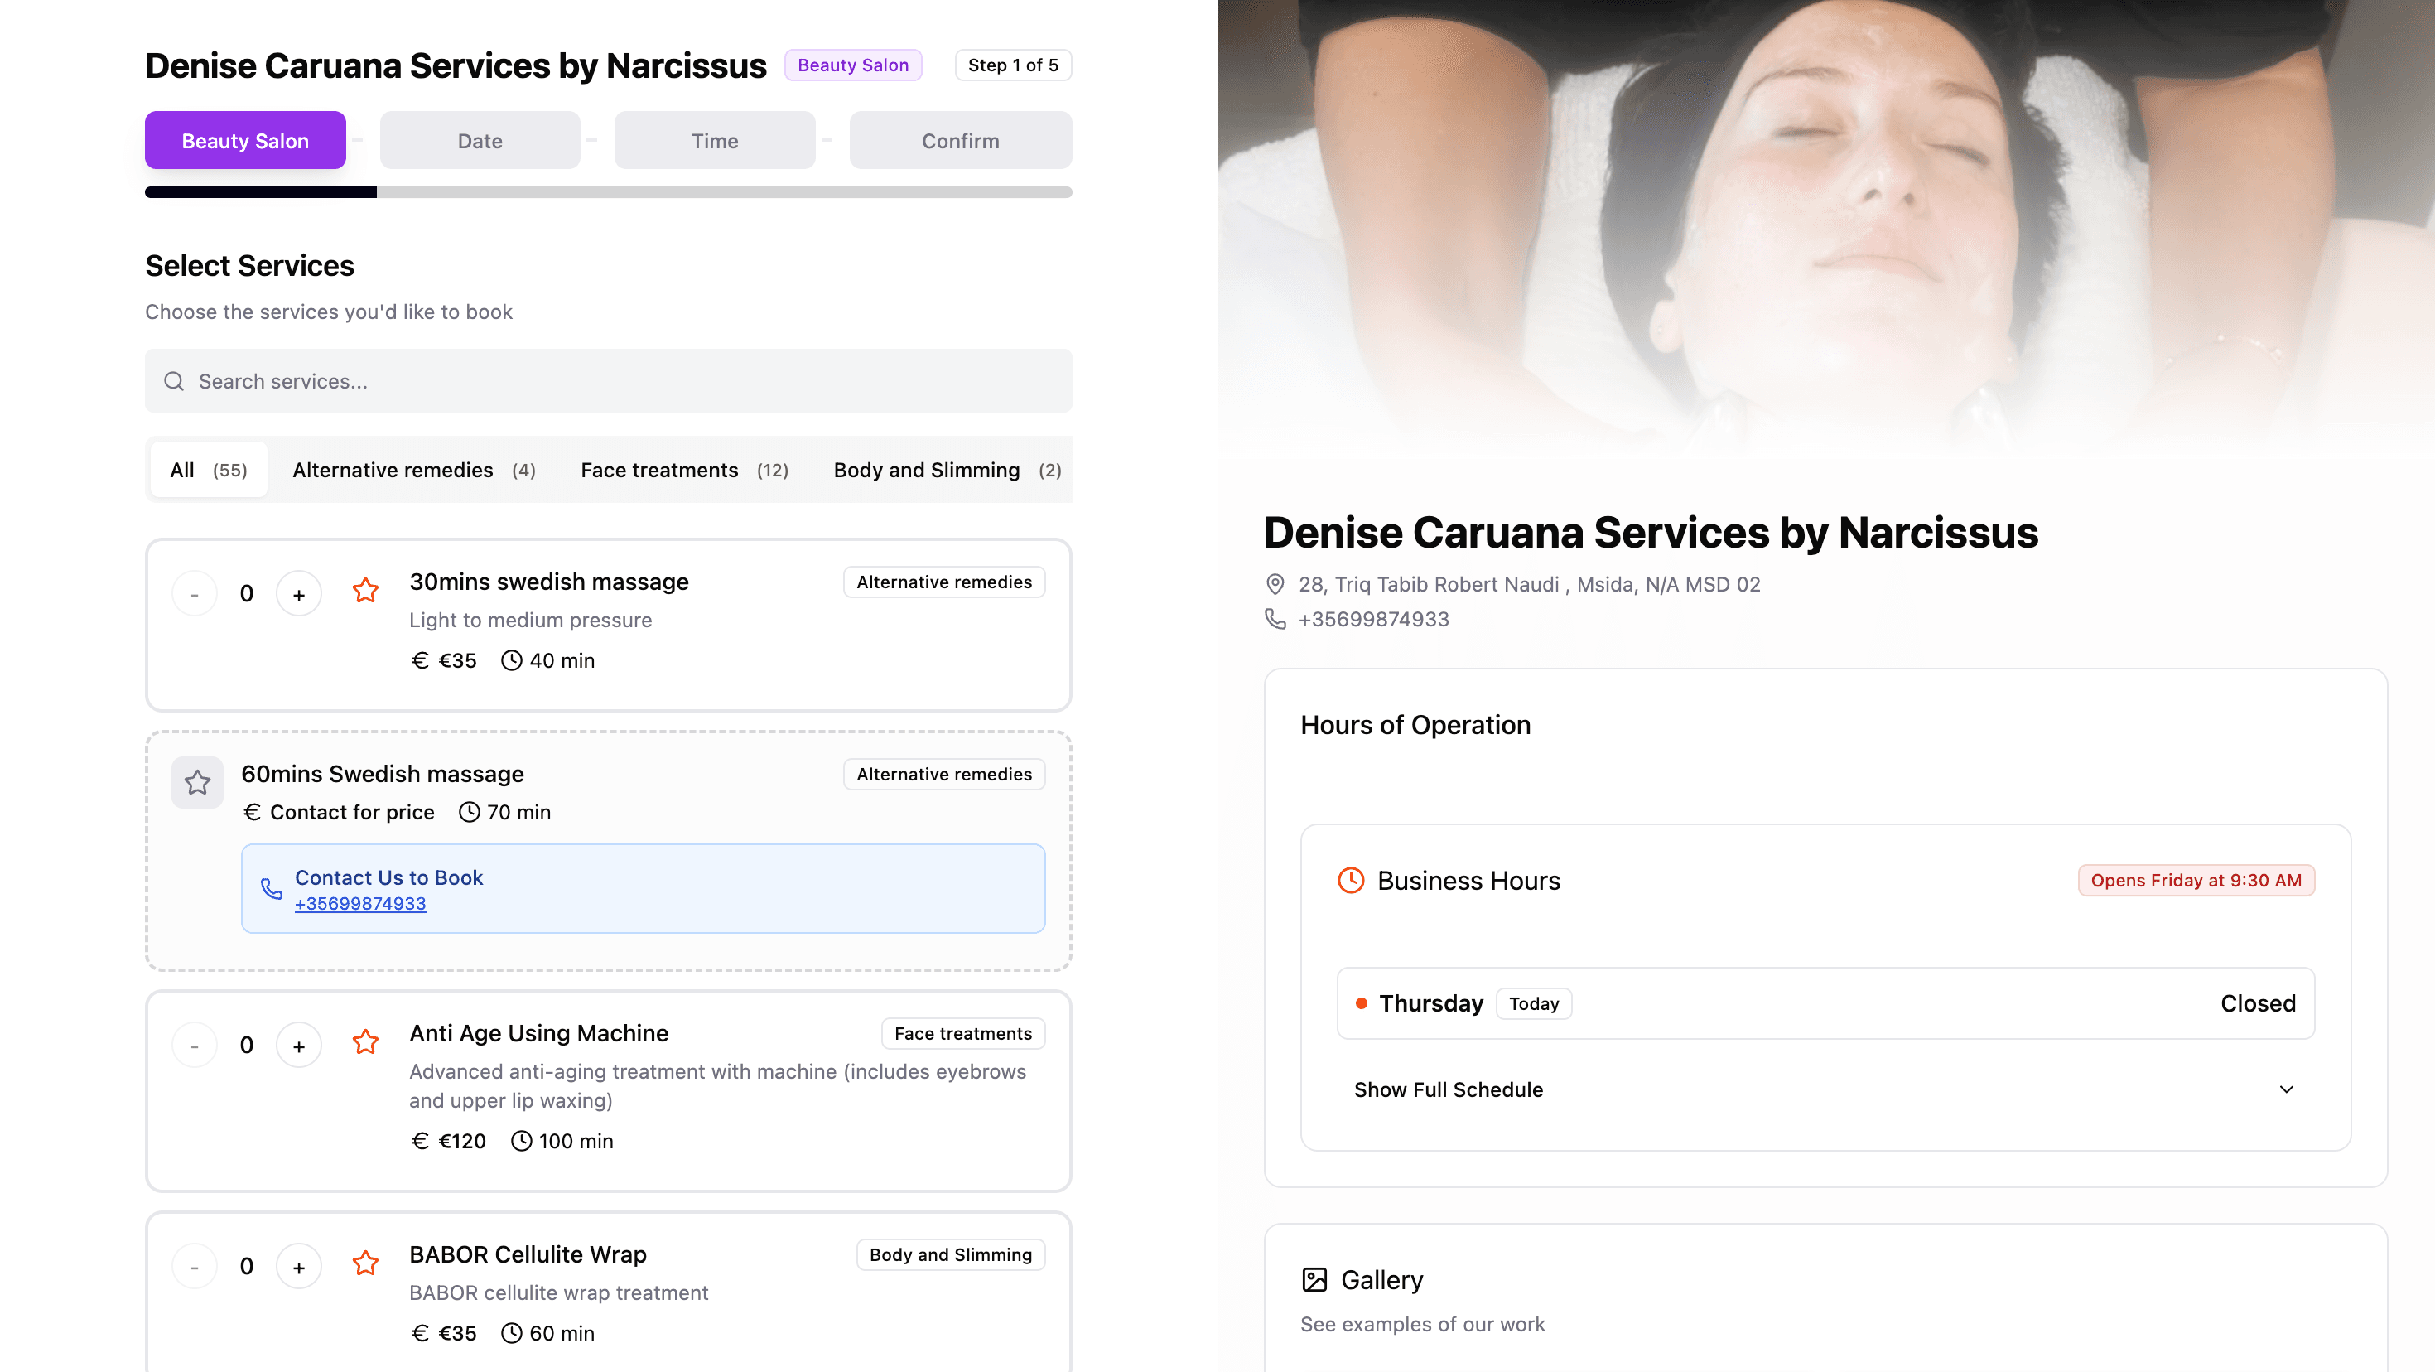Call the +35699874933 link in Contact Us box
Viewport: 2435px width, 1372px height.
point(360,904)
